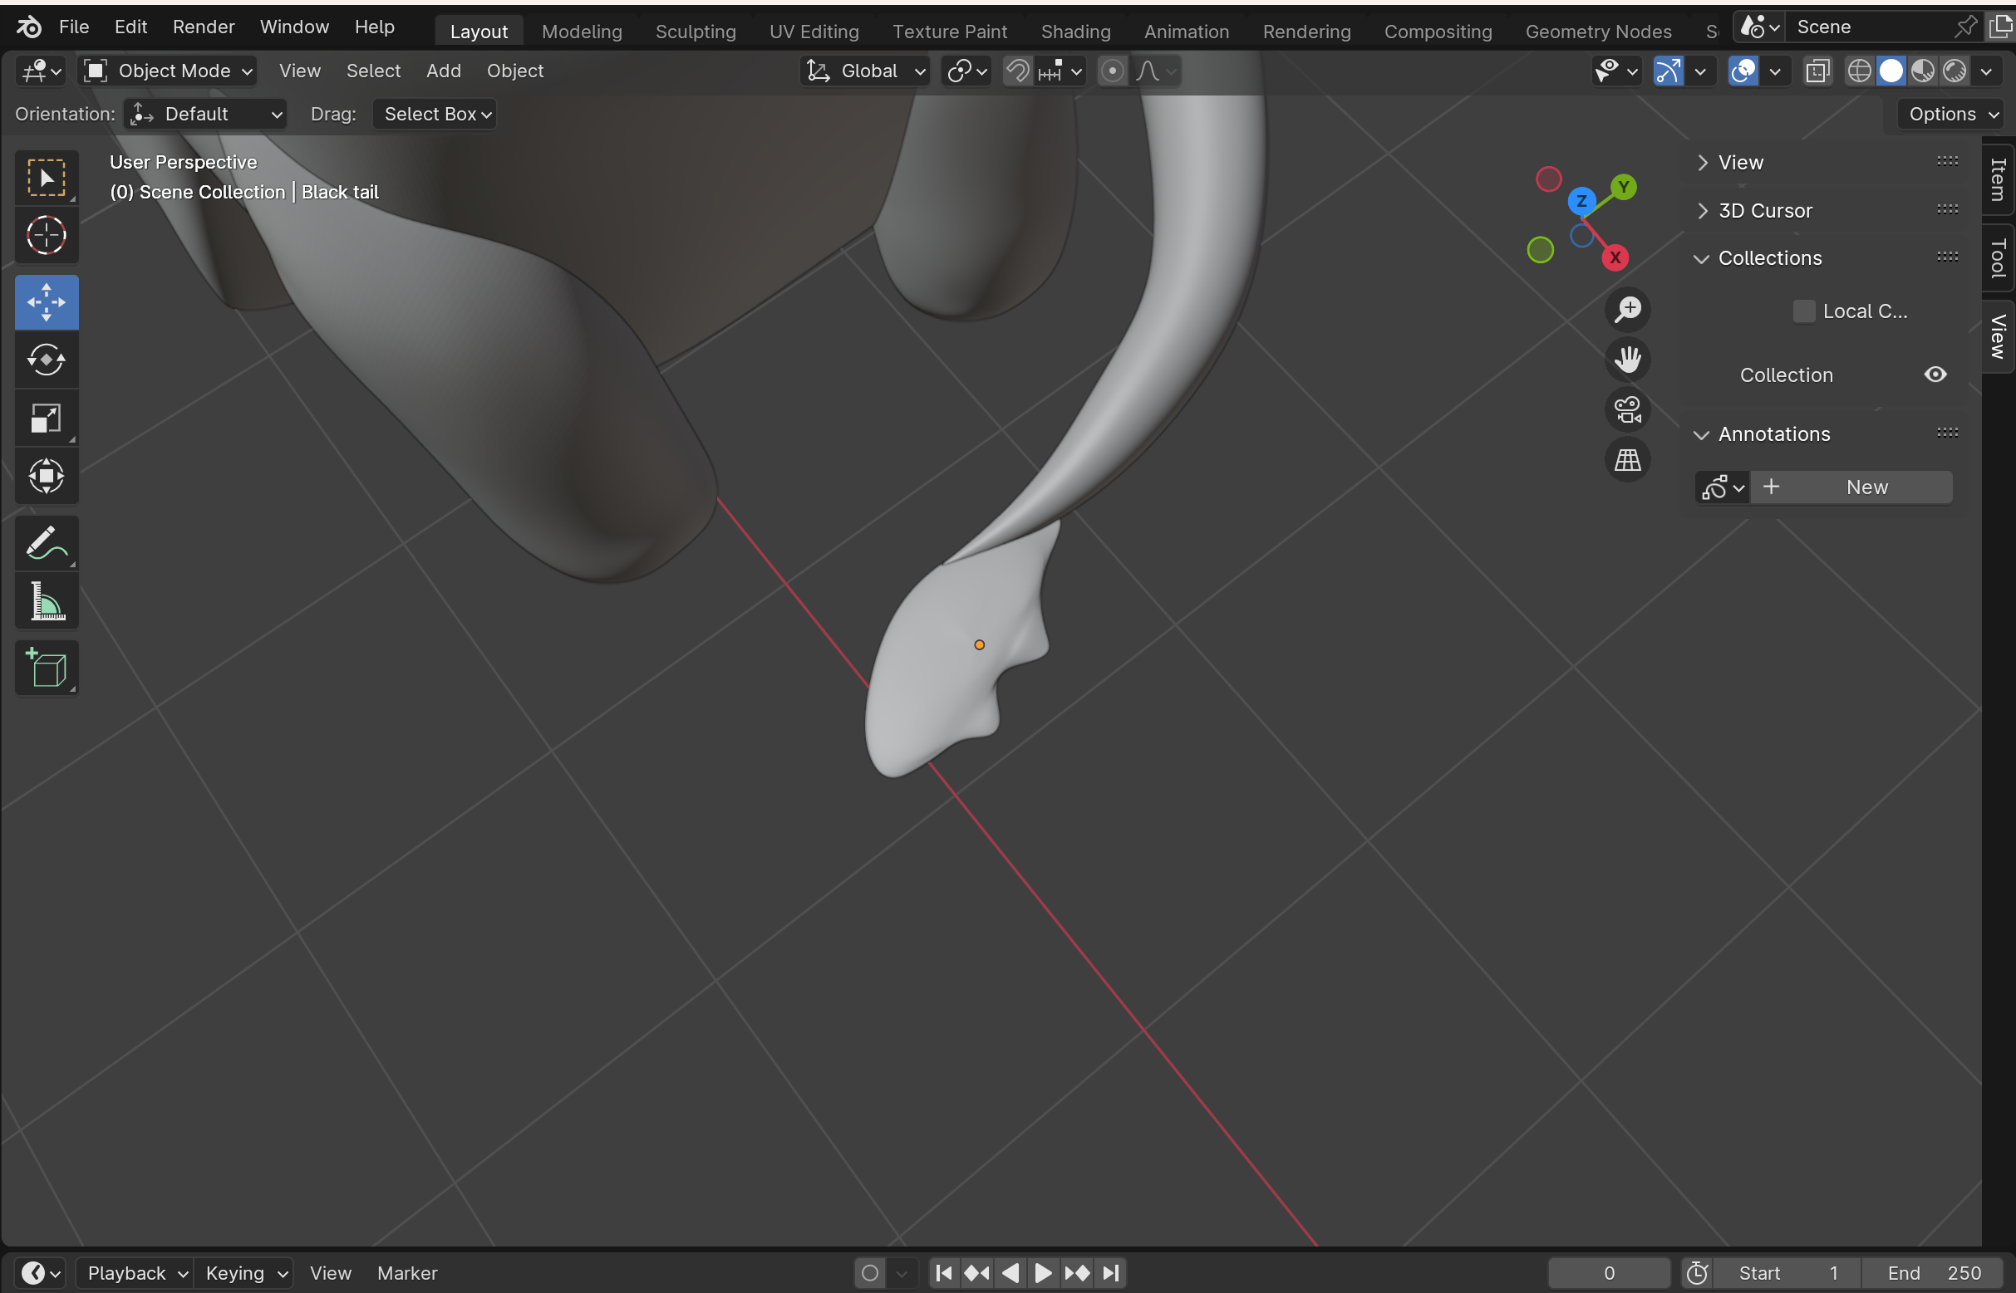Click the new scene icon beside Scene field
2016x1293 pixels.
(2001, 27)
